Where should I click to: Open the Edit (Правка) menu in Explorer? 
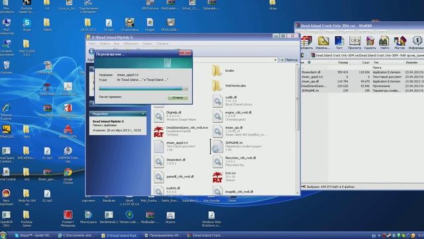coord(105,44)
